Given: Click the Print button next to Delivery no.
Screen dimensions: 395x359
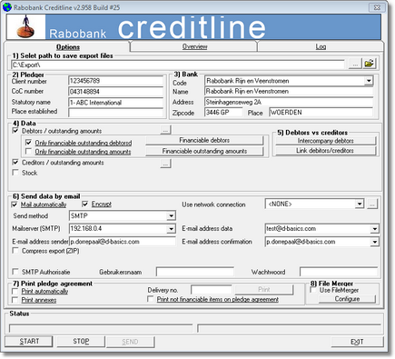Looking at the screenshot, I should (x=264, y=289).
